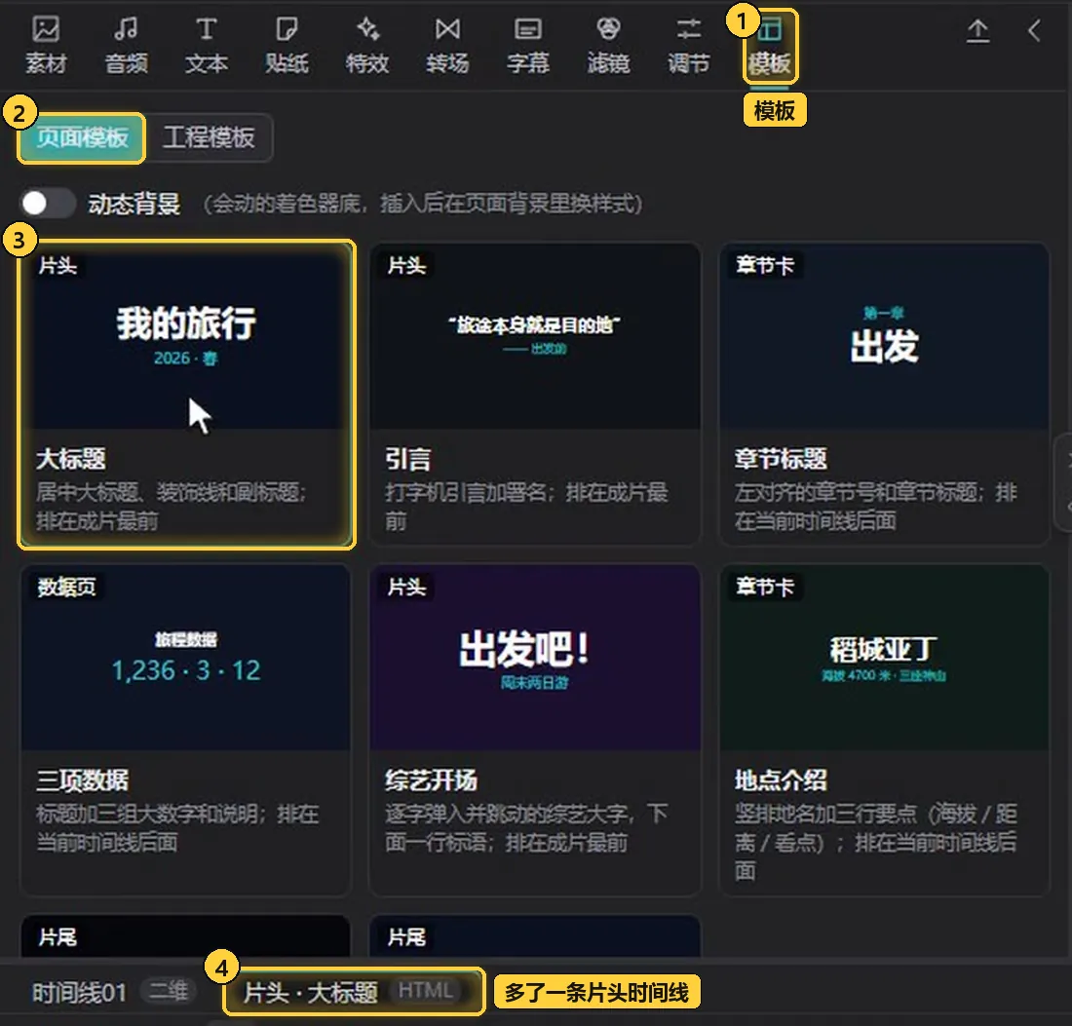Open the 模板 template tab
The height and width of the screenshot is (1026, 1072).
pos(770,47)
